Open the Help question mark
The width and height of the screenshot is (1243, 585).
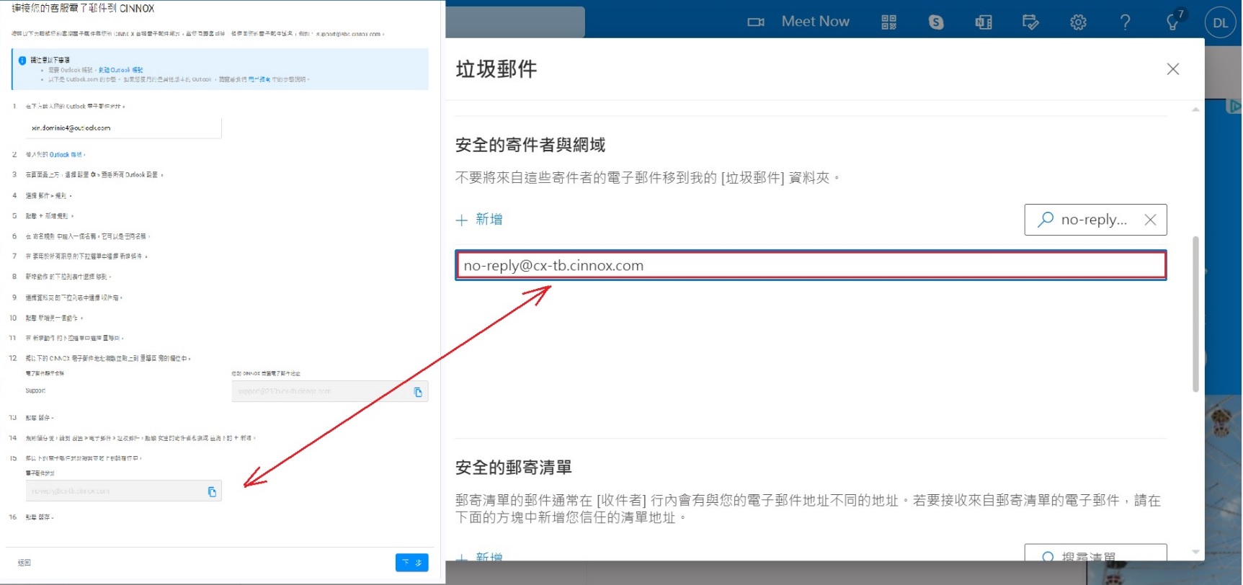coord(1125,22)
